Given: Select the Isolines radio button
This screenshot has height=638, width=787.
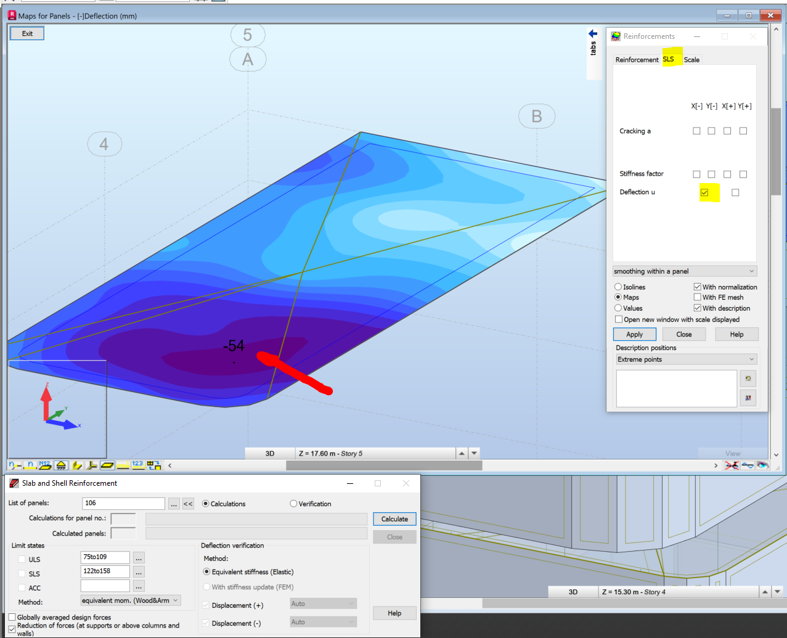Looking at the screenshot, I should click(618, 287).
